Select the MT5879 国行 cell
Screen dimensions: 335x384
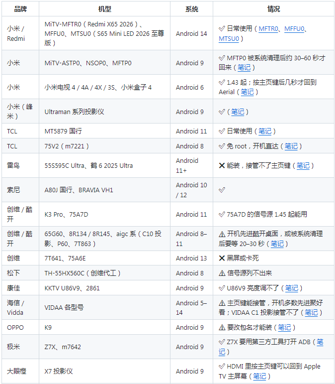[104, 131]
